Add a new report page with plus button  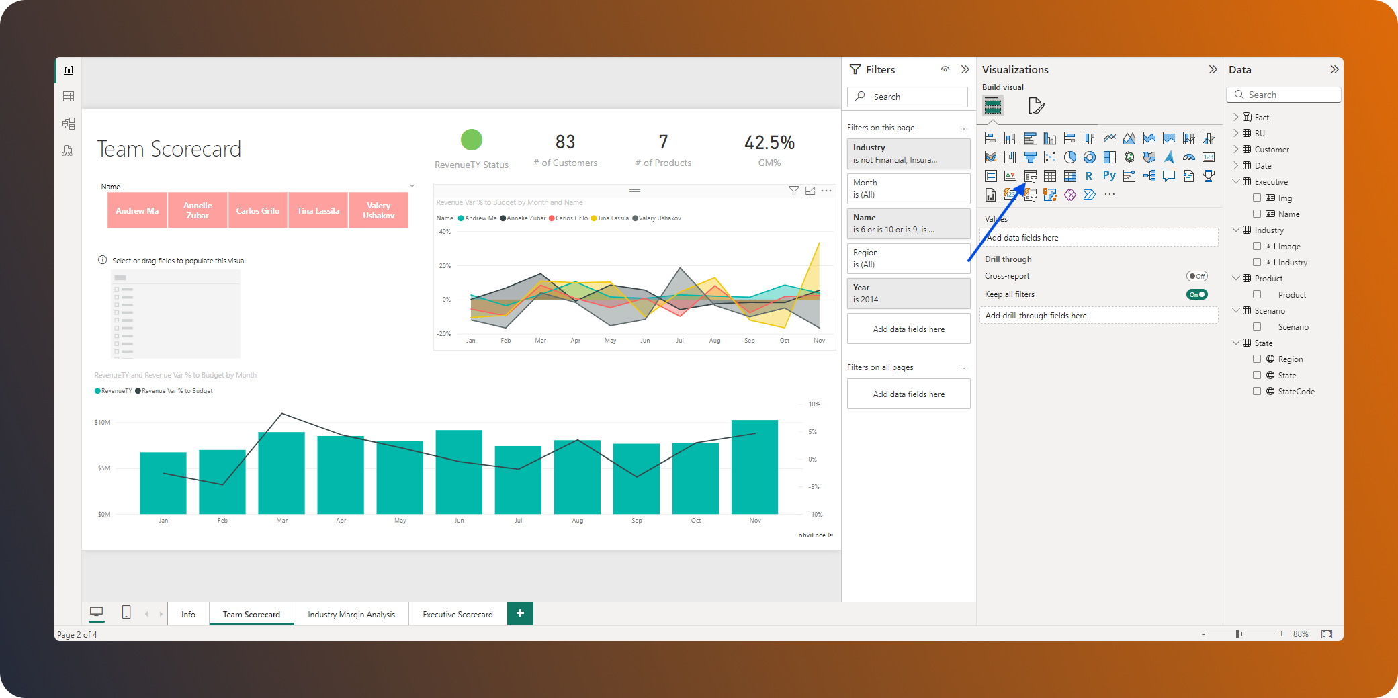pyautogui.click(x=519, y=613)
